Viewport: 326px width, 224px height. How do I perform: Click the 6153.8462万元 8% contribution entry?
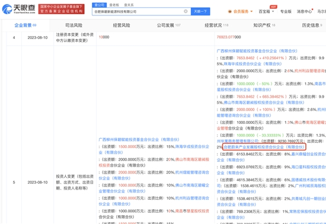pyautogui.click(x=254, y=154)
